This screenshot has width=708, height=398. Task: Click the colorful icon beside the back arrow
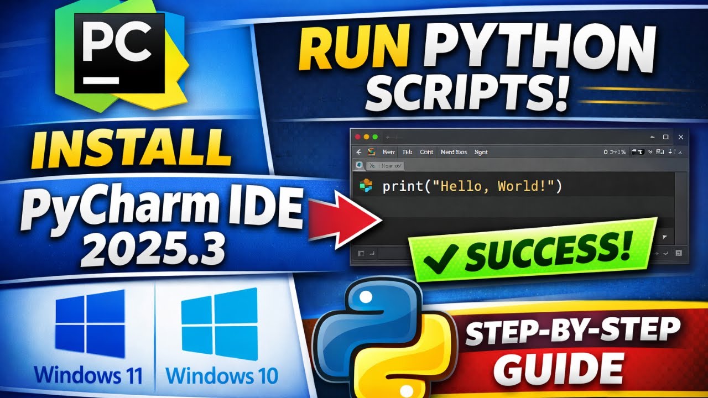pos(372,152)
